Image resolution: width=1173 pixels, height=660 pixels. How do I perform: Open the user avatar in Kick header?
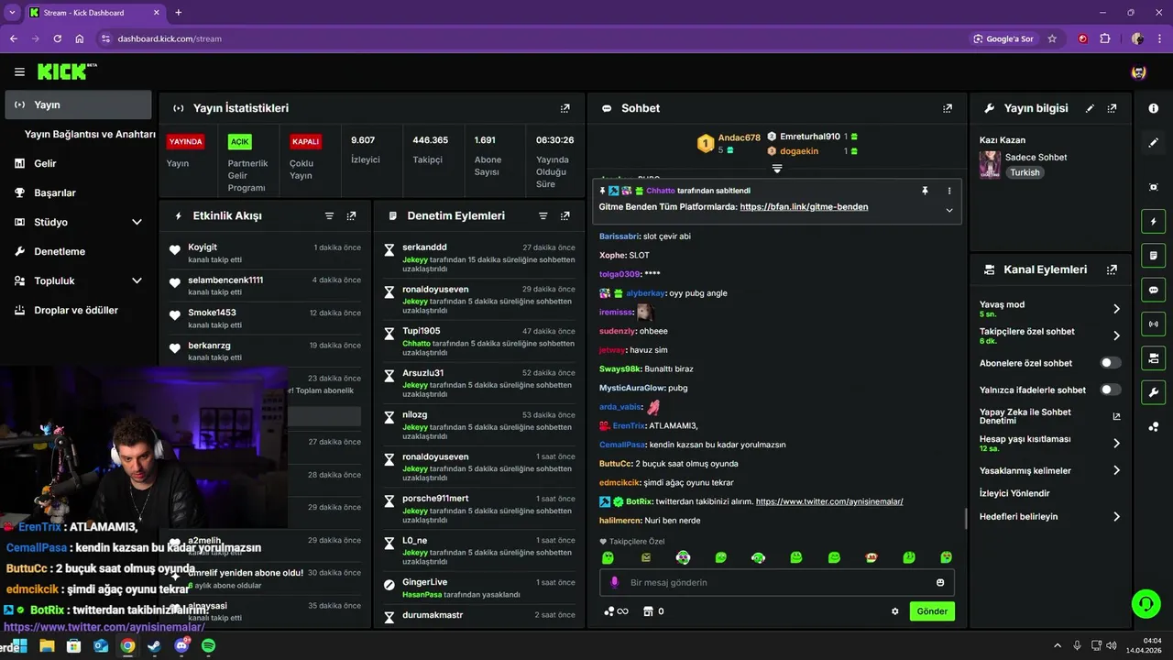point(1138,71)
